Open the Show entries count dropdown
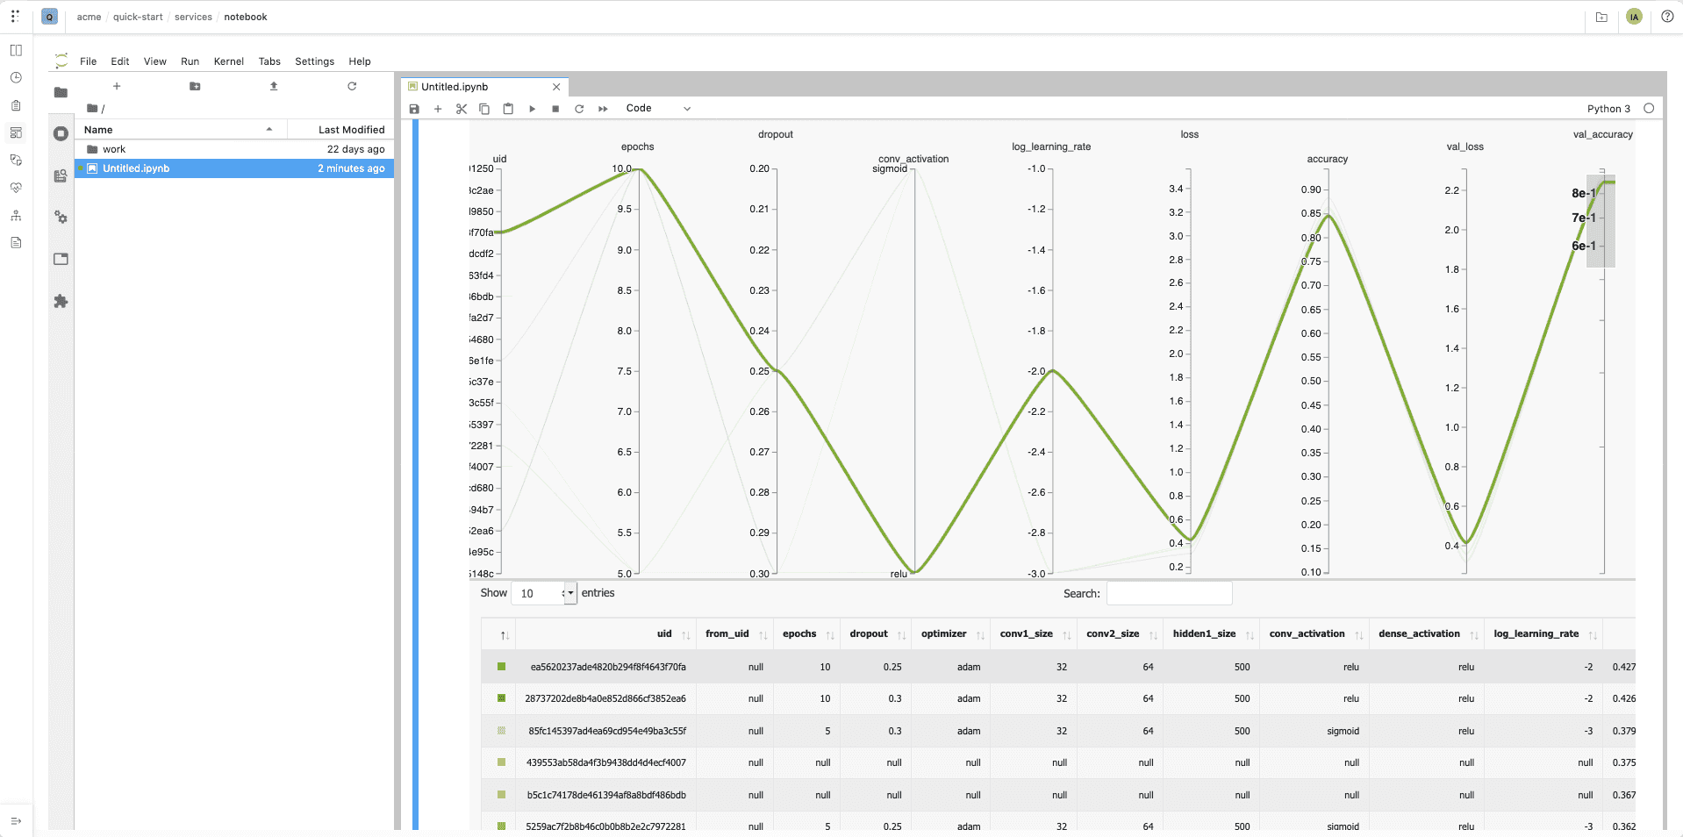Viewport: 1683px width, 837px height. (x=544, y=593)
